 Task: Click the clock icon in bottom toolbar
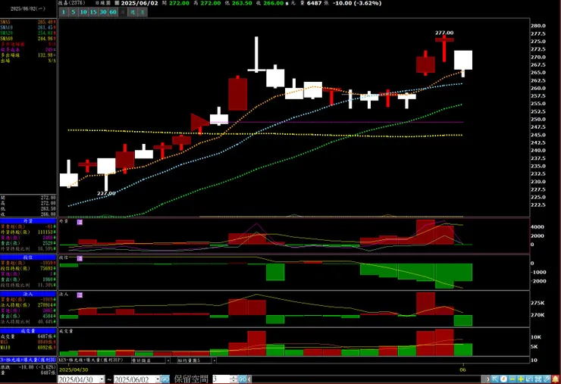[503, 379]
